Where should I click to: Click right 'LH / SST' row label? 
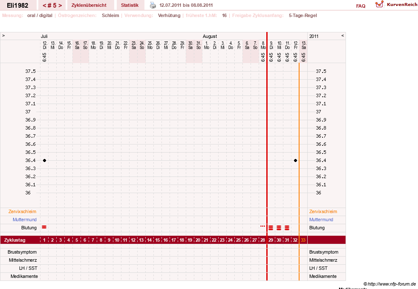tap(318, 268)
